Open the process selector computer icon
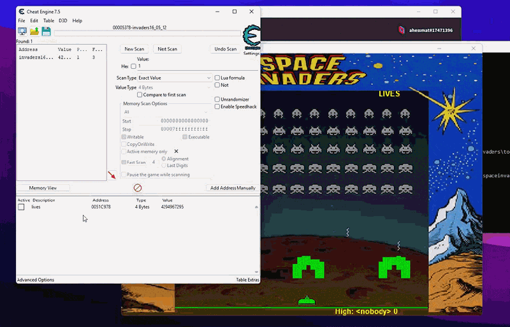 (x=22, y=31)
